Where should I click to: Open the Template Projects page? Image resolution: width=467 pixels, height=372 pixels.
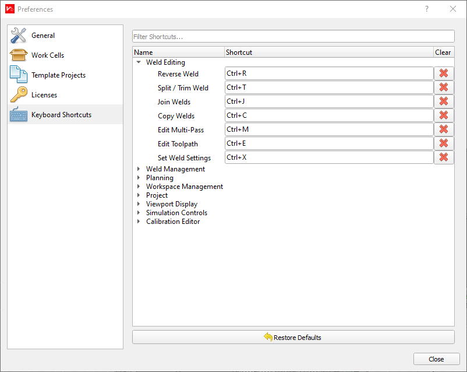tap(65, 75)
